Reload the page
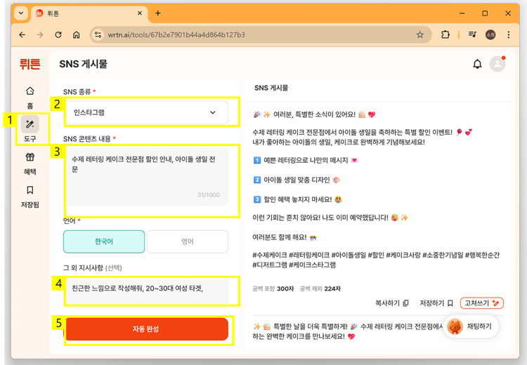 coord(58,34)
